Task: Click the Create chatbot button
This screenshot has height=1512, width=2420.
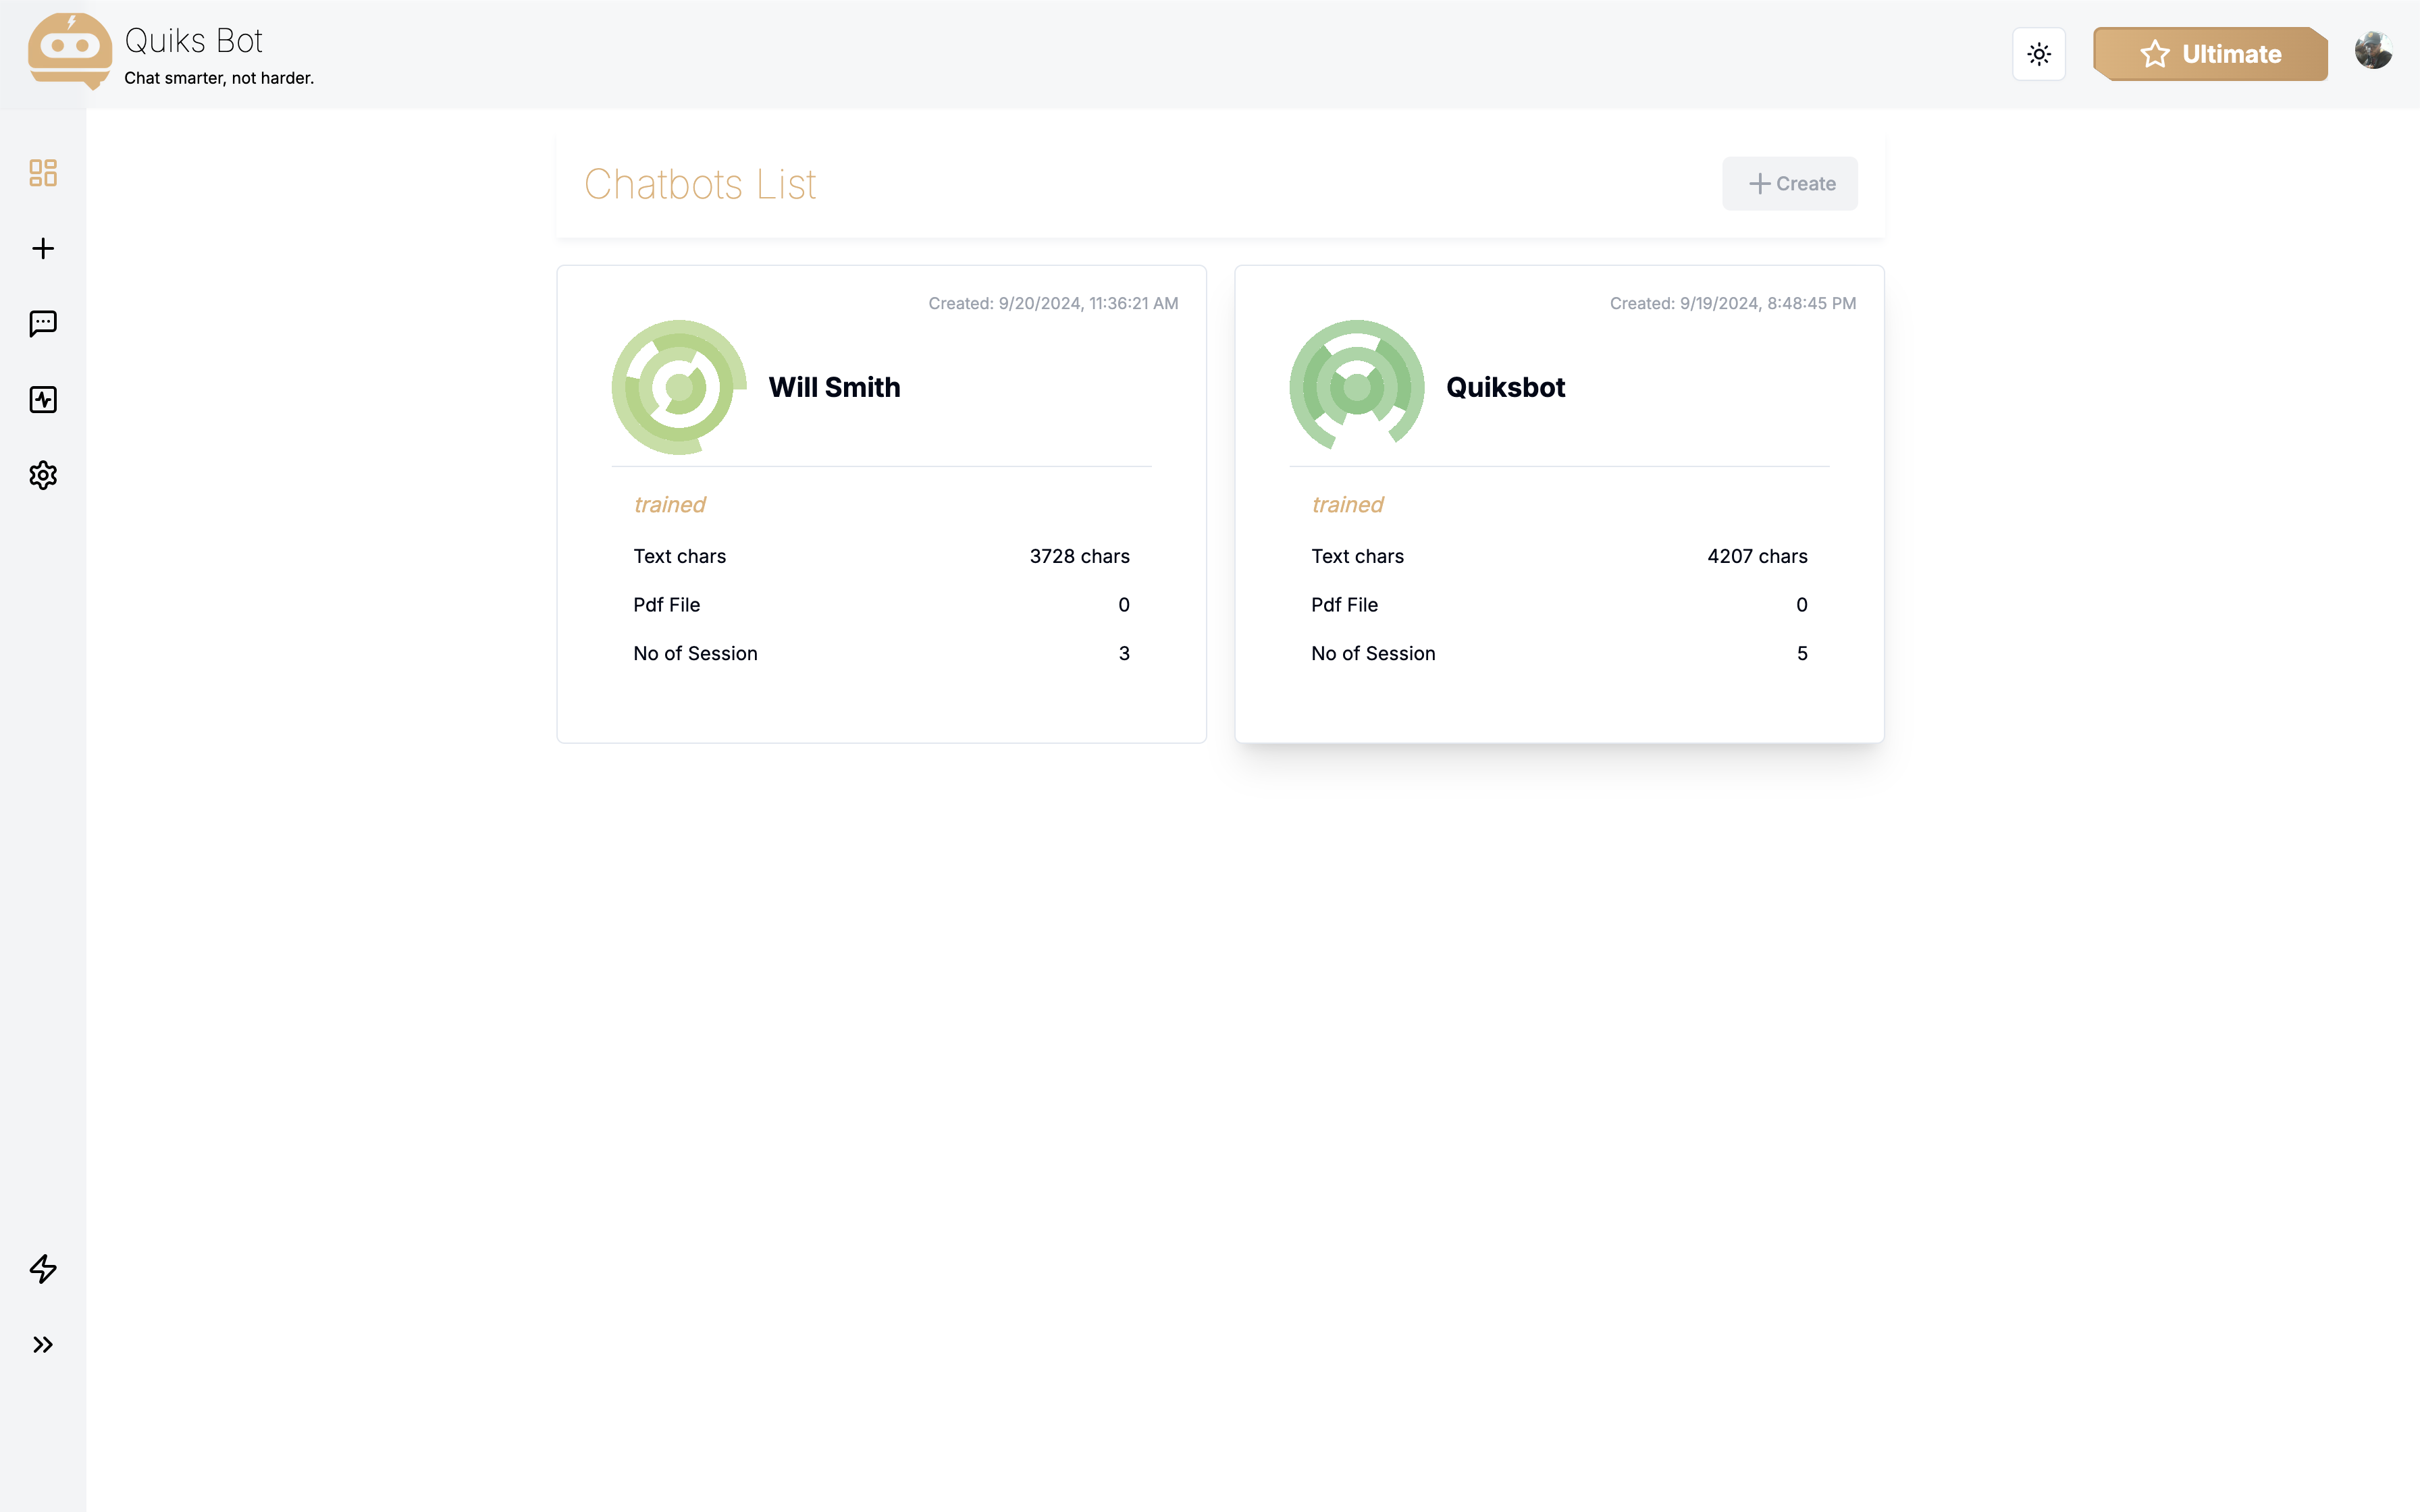Action: 1790,184
